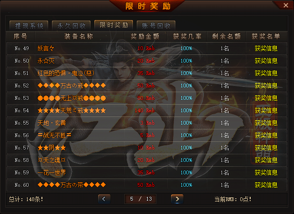Viewport: 294px width, 214px height.
Task: Select the ★★阴★★ equipment name
Action: (51, 148)
